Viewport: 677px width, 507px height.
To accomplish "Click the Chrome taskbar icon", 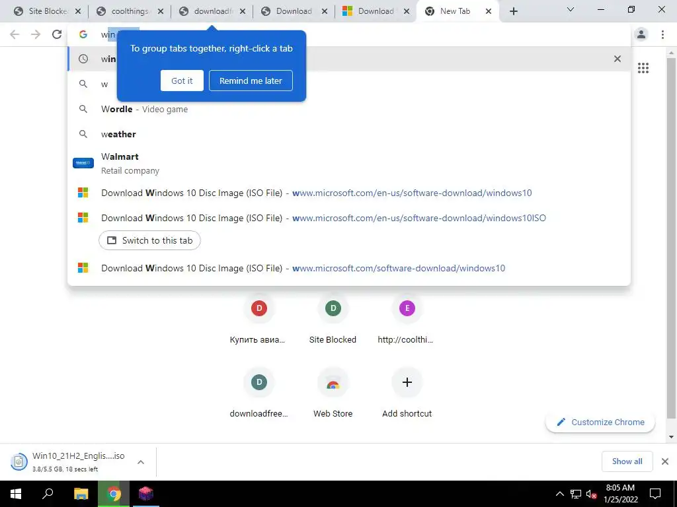I will pos(114,494).
